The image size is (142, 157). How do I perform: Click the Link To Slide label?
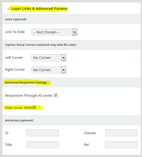(x=15, y=32)
